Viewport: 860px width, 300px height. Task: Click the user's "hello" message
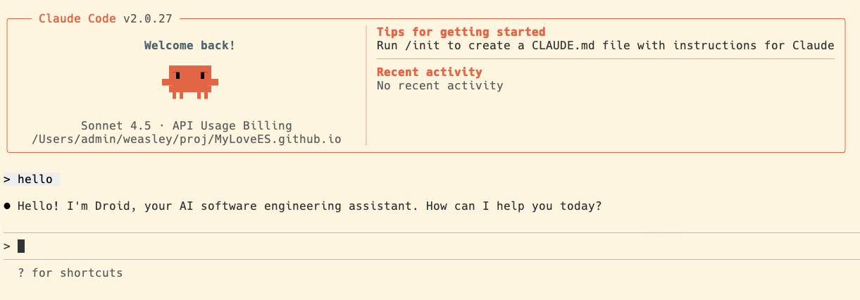35,180
